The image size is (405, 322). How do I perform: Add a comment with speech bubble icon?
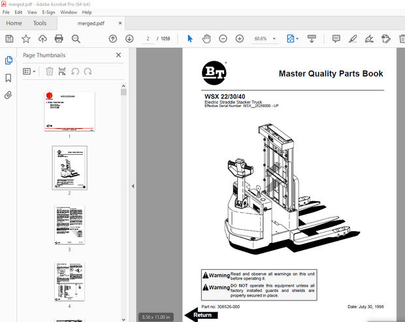click(336, 39)
